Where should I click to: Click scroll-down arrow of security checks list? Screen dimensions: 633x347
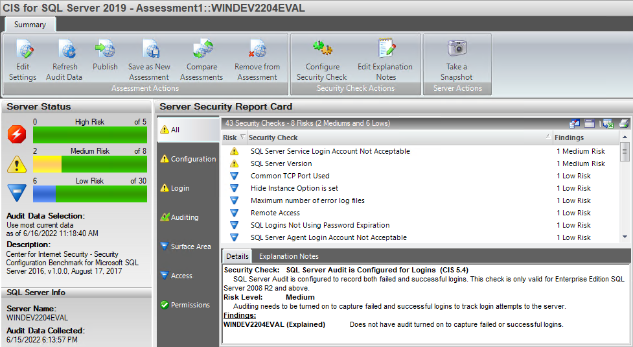coord(626,237)
